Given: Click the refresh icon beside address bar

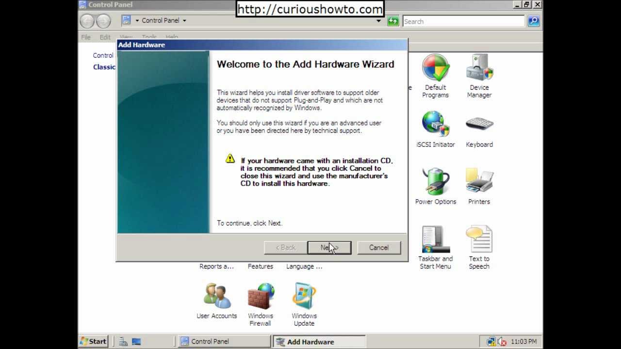Looking at the screenshot, I should 393,21.
